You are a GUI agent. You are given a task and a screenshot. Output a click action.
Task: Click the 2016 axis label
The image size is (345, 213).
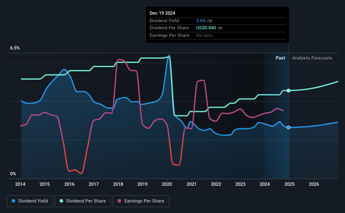point(69,184)
